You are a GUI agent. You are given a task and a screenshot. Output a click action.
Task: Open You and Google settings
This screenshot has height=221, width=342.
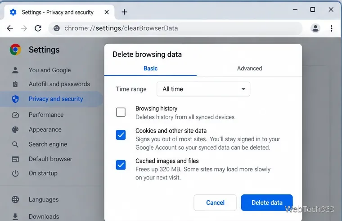(50, 70)
